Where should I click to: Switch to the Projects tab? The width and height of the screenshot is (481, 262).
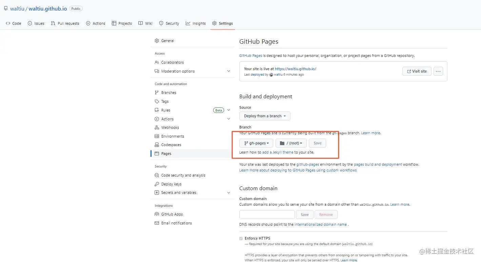click(x=122, y=23)
